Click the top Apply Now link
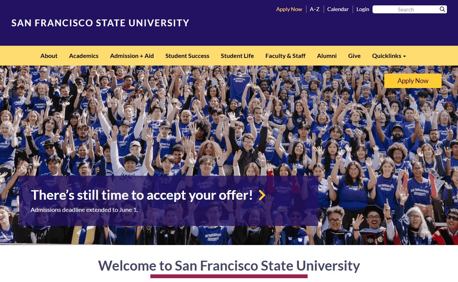 (x=289, y=9)
